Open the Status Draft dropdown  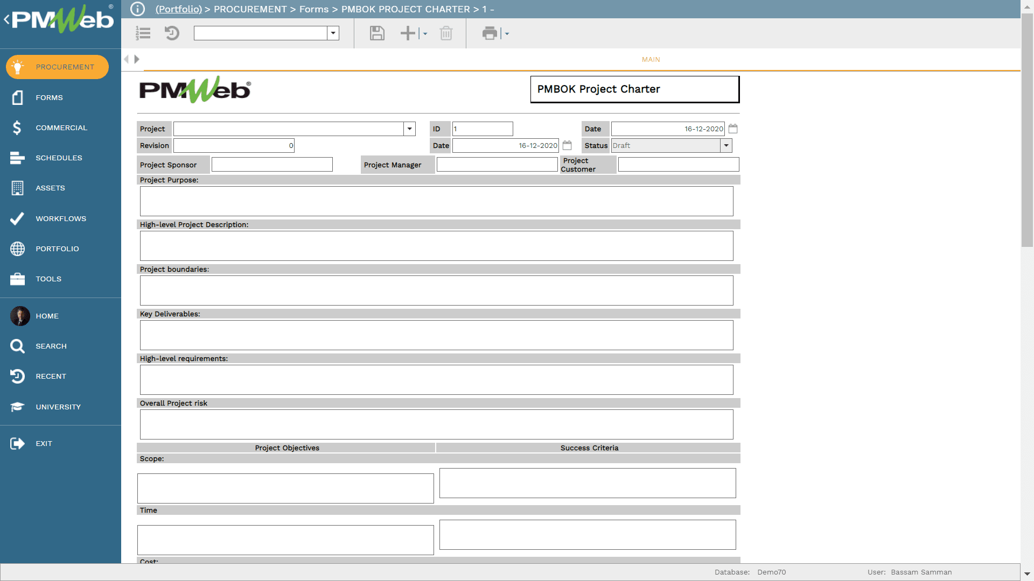click(x=726, y=145)
